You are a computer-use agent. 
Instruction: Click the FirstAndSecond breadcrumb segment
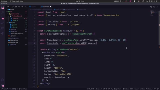[x=70, y=9]
